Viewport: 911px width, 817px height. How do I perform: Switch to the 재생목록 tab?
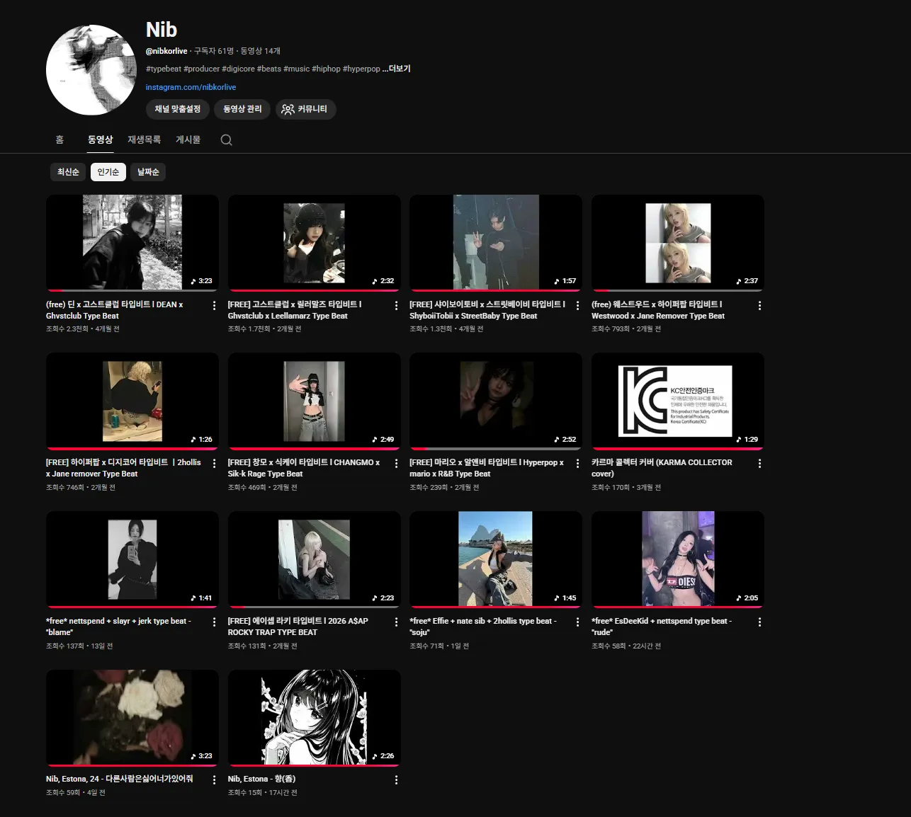click(144, 140)
